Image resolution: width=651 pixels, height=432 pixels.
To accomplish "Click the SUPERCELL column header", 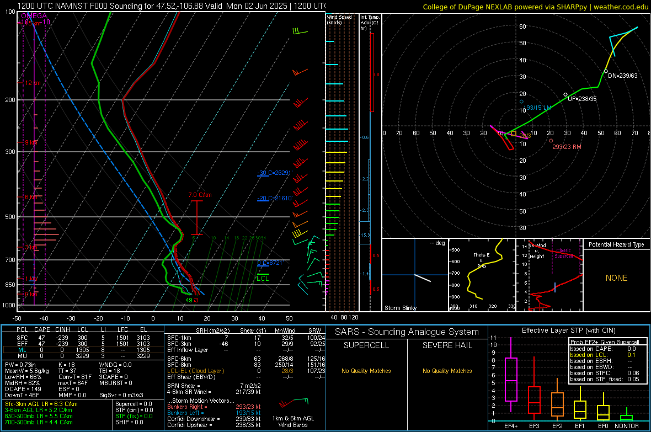I will [366, 345].
